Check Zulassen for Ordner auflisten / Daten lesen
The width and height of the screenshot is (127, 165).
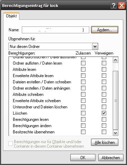pyautogui.click(x=83, y=63)
